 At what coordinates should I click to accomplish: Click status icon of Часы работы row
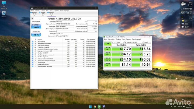coord(33,41)
